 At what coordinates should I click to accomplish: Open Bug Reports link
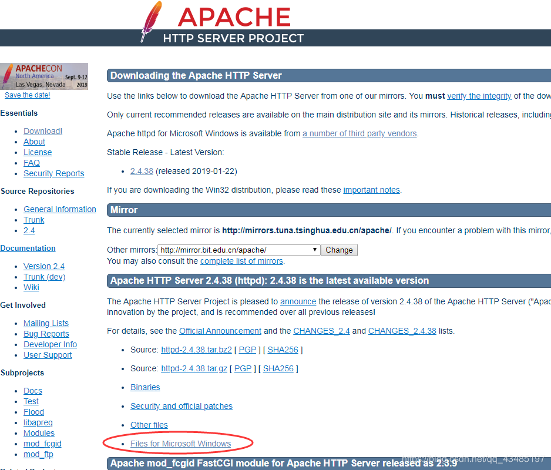click(46, 334)
